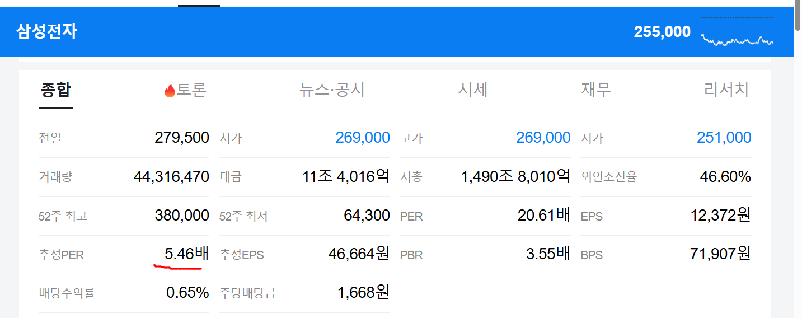
Task: Click the 거래량 value 44,316,470
Action: (x=171, y=177)
